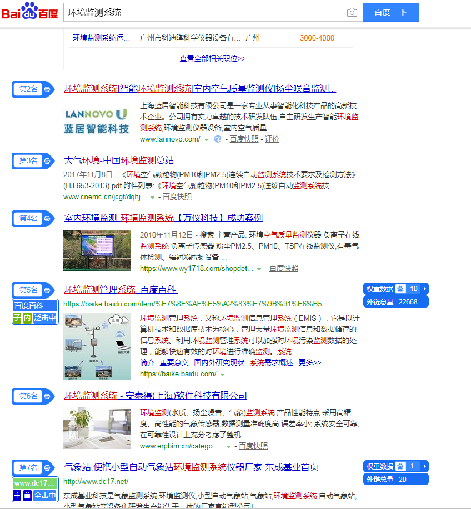Screen dimensions: 471x509
Task: Open 环境监测管理系统_百度百科 result
Action: pyautogui.click(x=121, y=289)
